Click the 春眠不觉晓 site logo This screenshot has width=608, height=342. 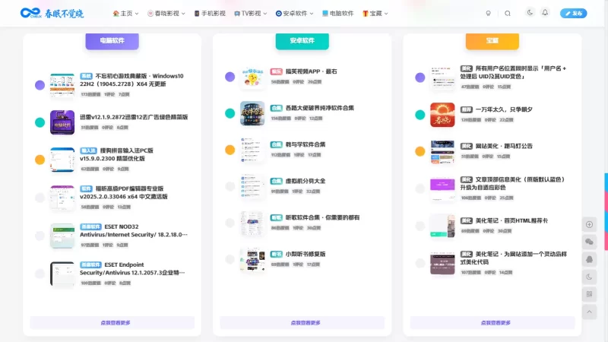52,13
